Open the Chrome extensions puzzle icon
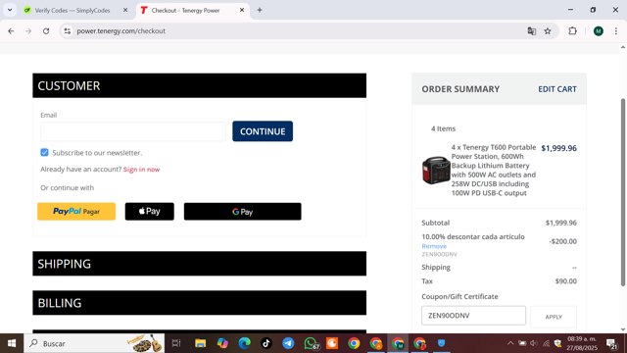The width and height of the screenshot is (627, 353). tap(572, 30)
